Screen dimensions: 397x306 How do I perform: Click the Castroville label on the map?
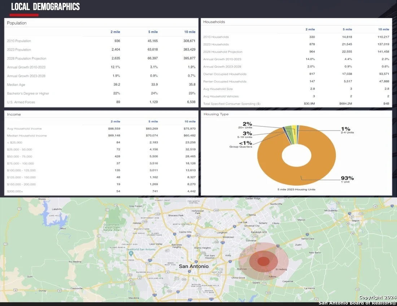[77, 288]
